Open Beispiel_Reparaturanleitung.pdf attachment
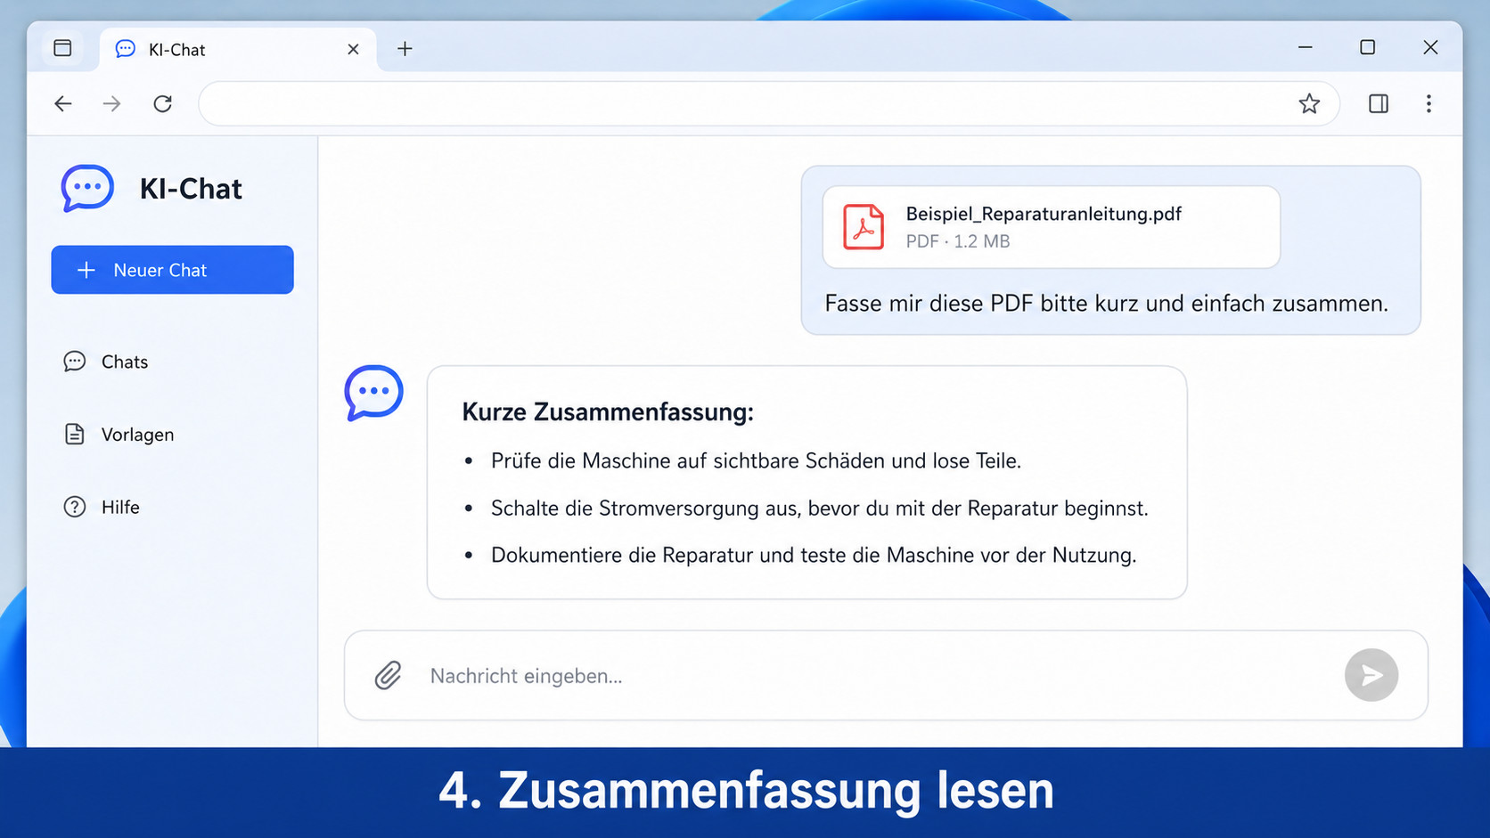The height and width of the screenshot is (838, 1490). [1051, 227]
